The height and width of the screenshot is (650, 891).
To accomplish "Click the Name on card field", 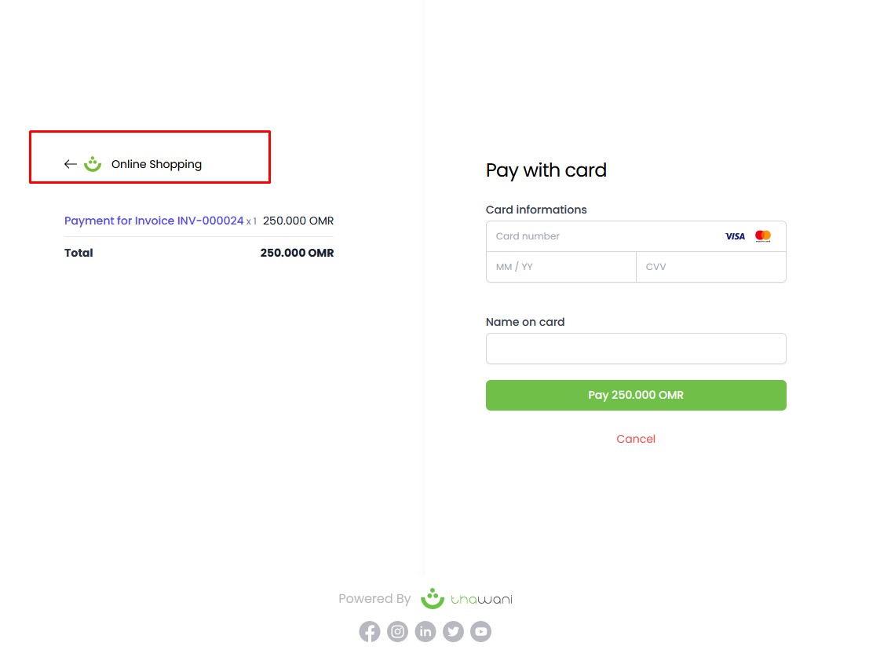I will pyautogui.click(x=636, y=349).
